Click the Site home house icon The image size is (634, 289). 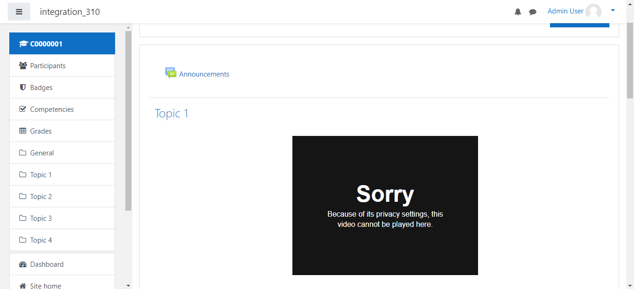click(x=23, y=286)
